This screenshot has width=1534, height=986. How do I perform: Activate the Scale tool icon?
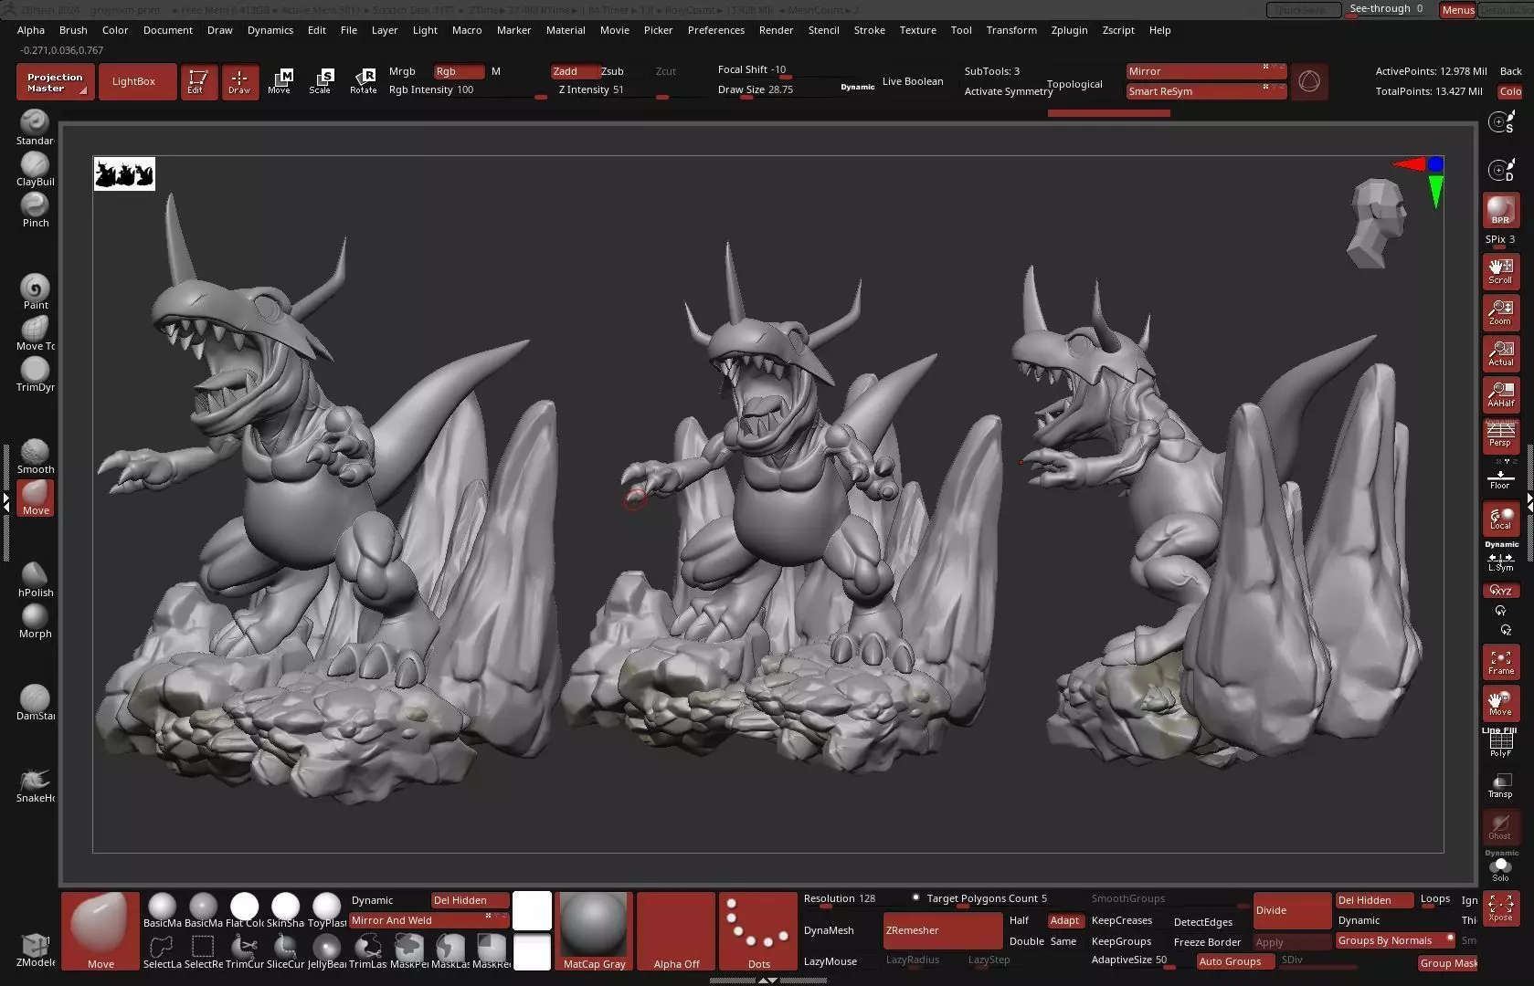(320, 80)
